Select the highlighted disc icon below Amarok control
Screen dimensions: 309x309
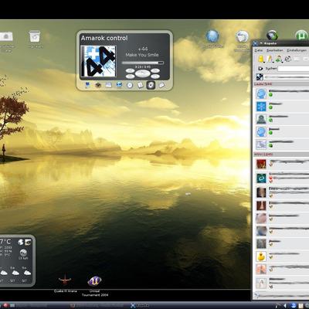[151, 85]
